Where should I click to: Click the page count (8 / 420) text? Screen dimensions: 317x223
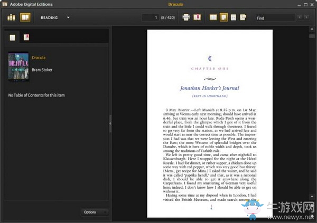pyautogui.click(x=168, y=18)
